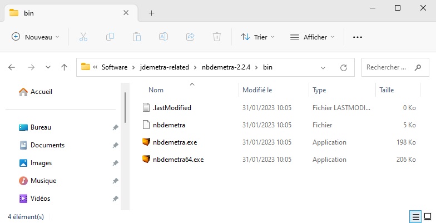Open the Nouveau dropdown menu
Screen dimensions: 436x223
(36, 37)
